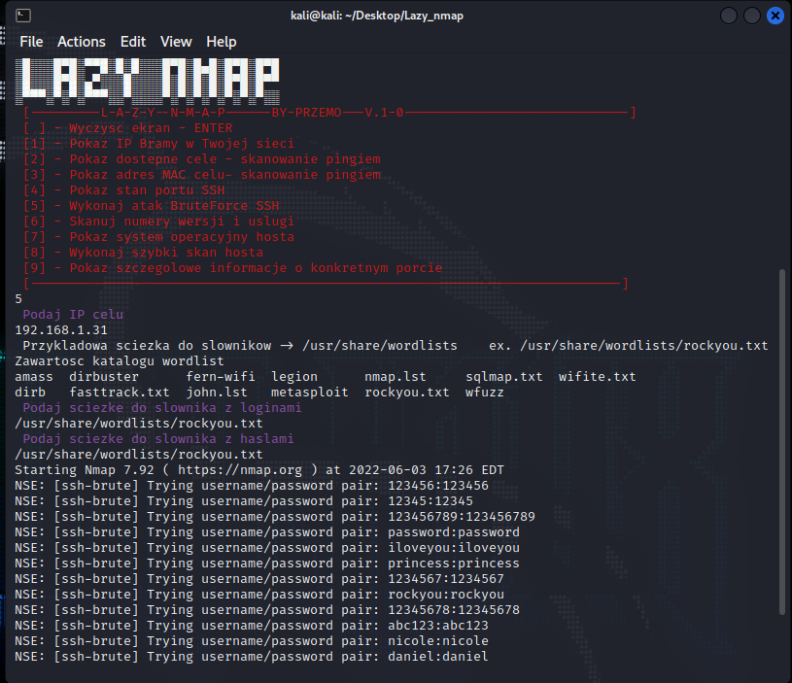Click menu line '[7] - Pokaz system operacyjny hosta'
The height and width of the screenshot is (683, 792).
tap(158, 237)
